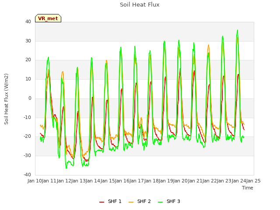280x210 pixels.
Task: Click the Time axis title
Action: [x=248, y=188]
